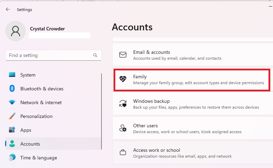Screen dimensions: 273x168
Task: Click the search magnifier icon
Action: 95,55
